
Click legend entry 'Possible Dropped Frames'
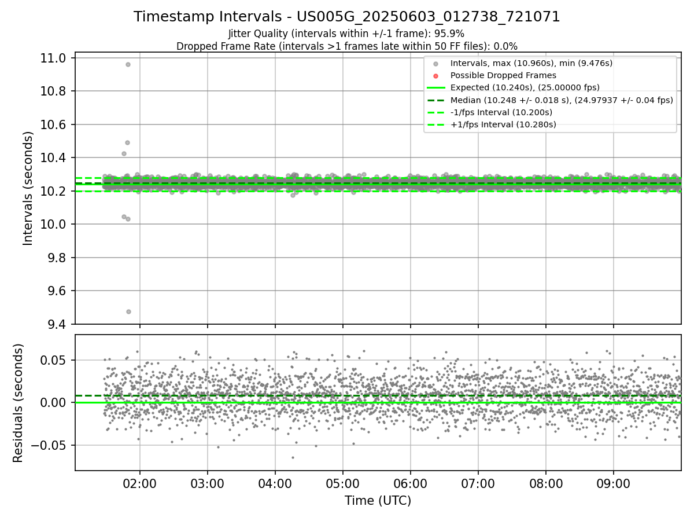(x=503, y=75)
